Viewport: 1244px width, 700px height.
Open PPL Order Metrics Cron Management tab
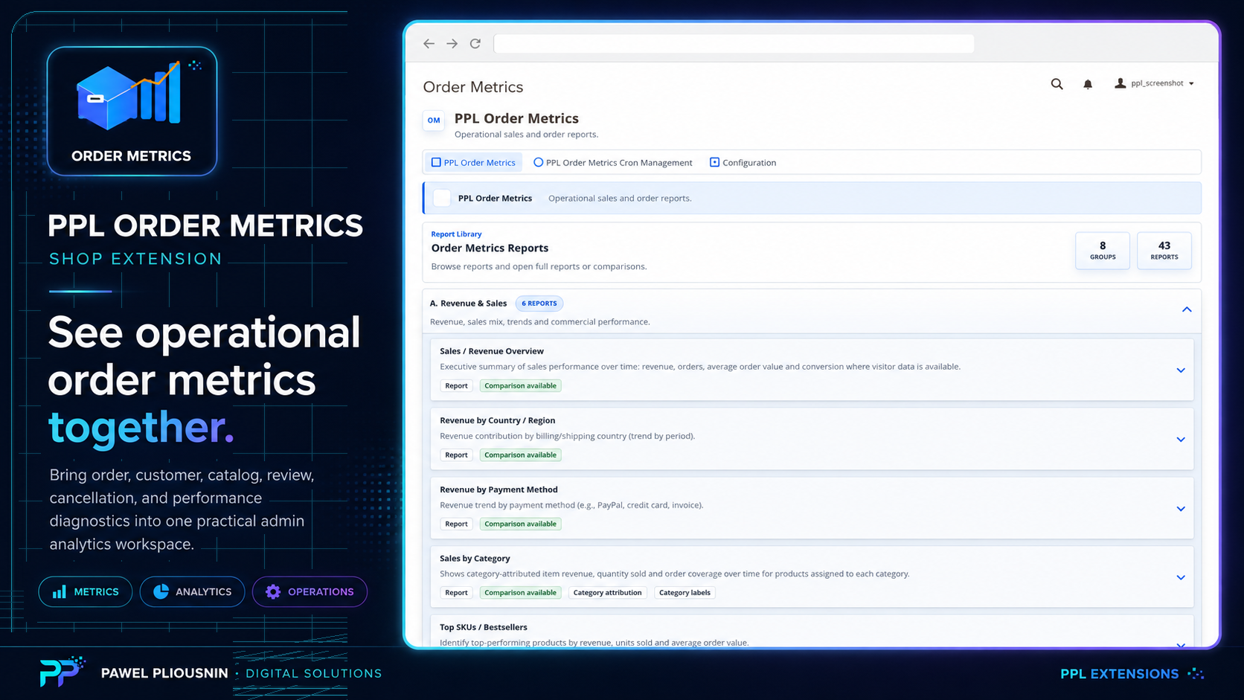[x=612, y=162]
